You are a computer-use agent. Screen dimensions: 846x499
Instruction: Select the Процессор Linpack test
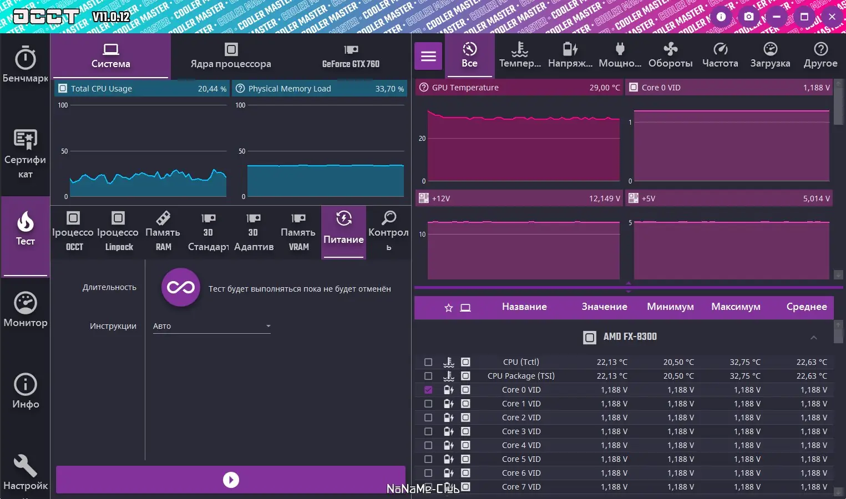click(119, 232)
